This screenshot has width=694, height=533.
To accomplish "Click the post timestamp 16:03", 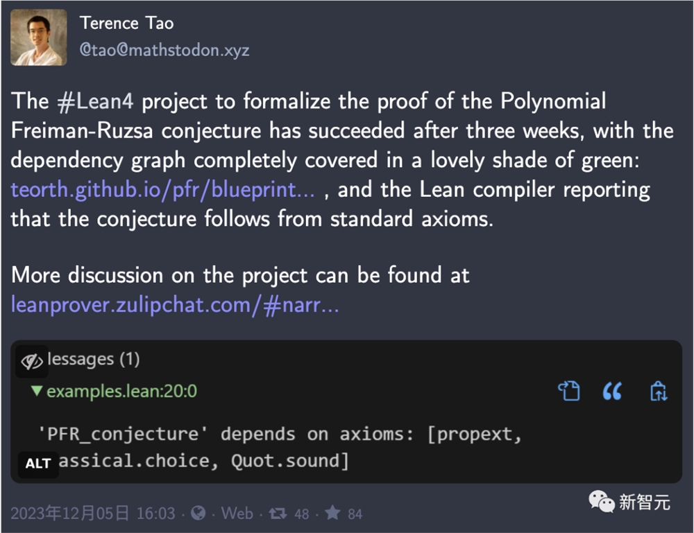I will (155, 514).
